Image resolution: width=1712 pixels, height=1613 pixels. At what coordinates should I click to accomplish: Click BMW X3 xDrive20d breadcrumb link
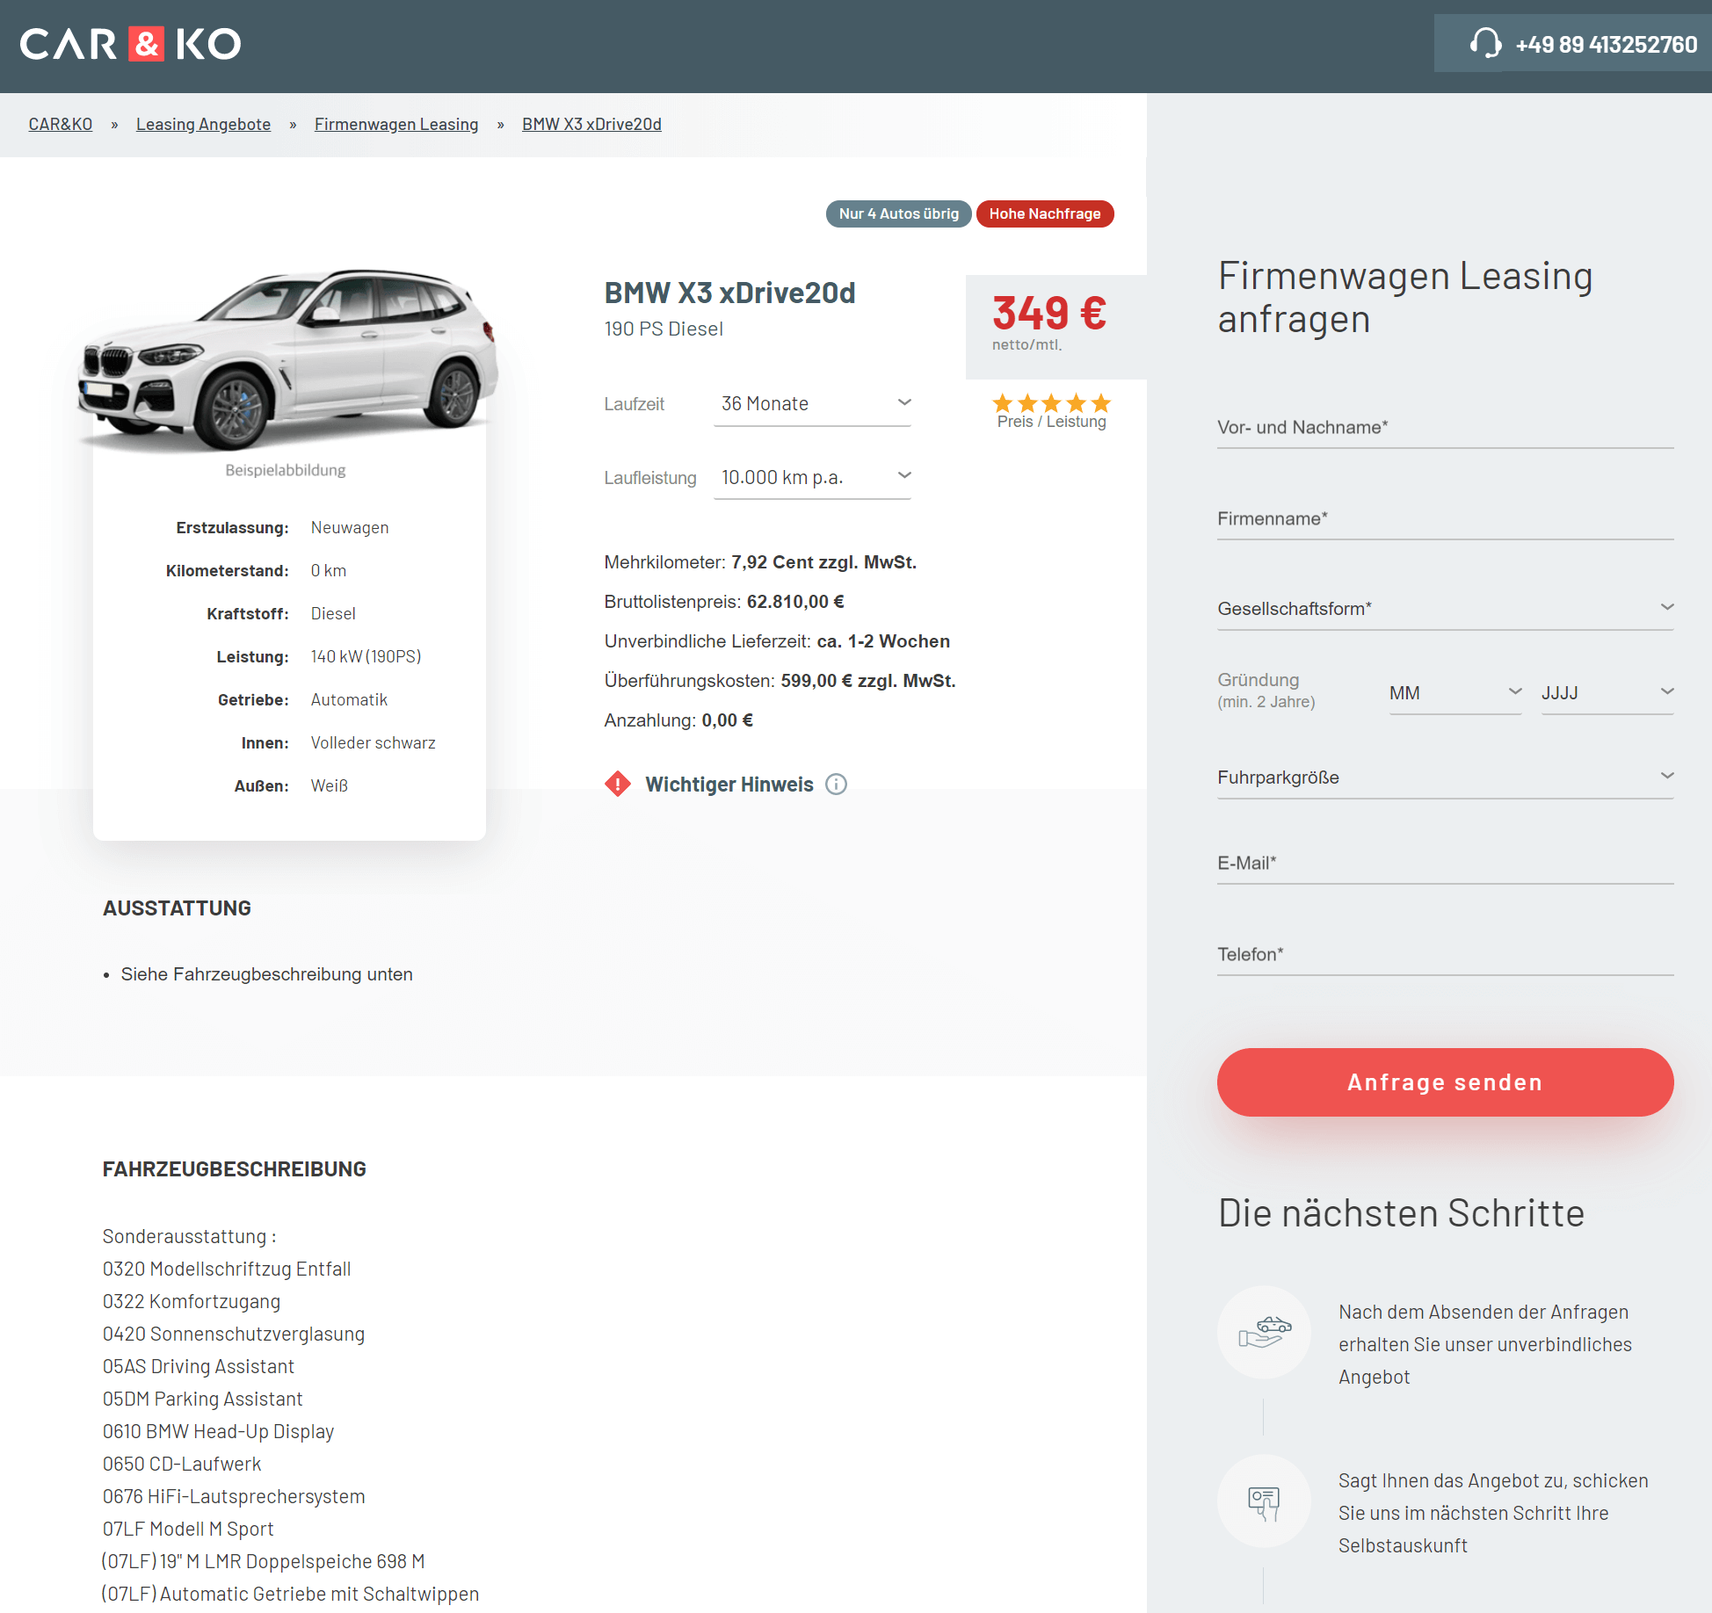click(591, 124)
